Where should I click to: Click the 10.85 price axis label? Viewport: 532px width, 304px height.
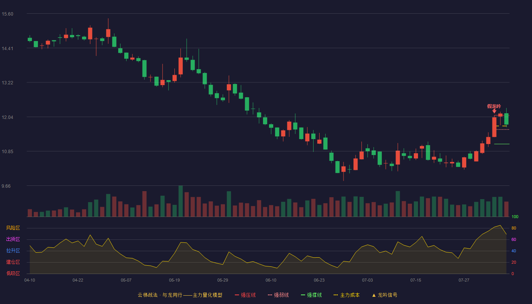coord(7,152)
